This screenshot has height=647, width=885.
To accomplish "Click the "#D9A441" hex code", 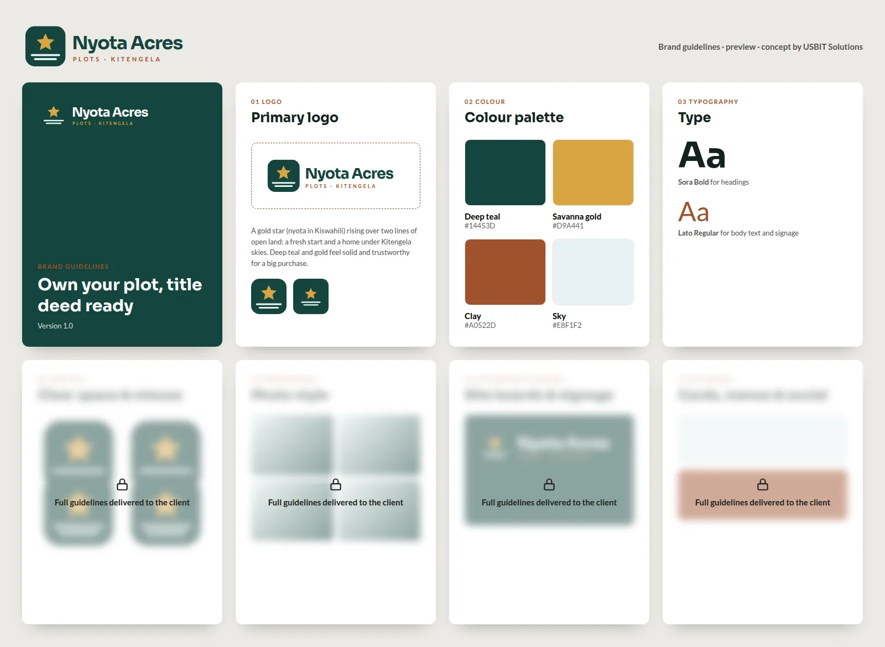I will [x=568, y=226].
